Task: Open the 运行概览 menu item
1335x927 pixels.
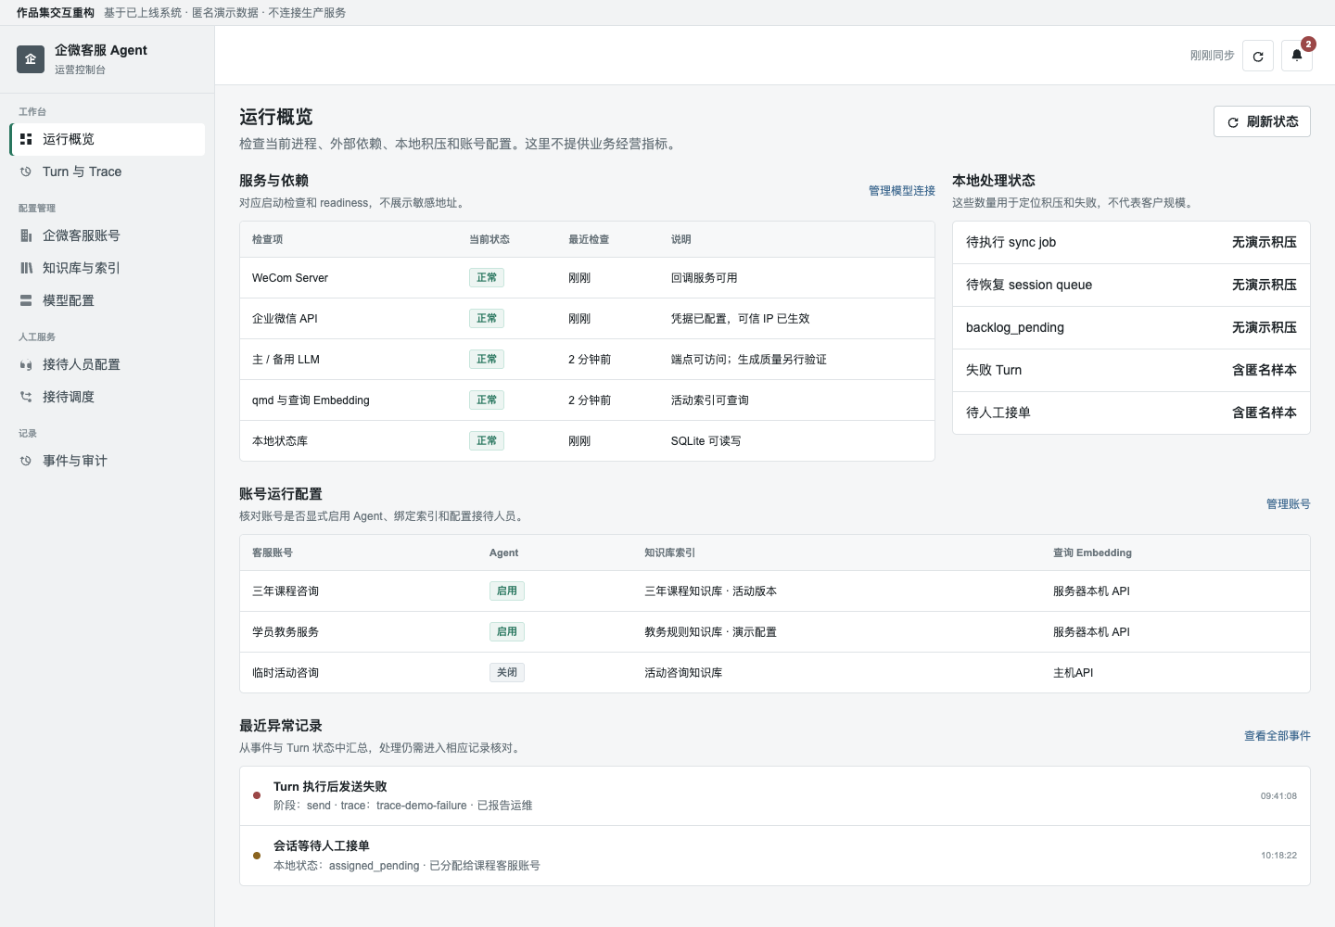Action: pyautogui.click(x=108, y=139)
